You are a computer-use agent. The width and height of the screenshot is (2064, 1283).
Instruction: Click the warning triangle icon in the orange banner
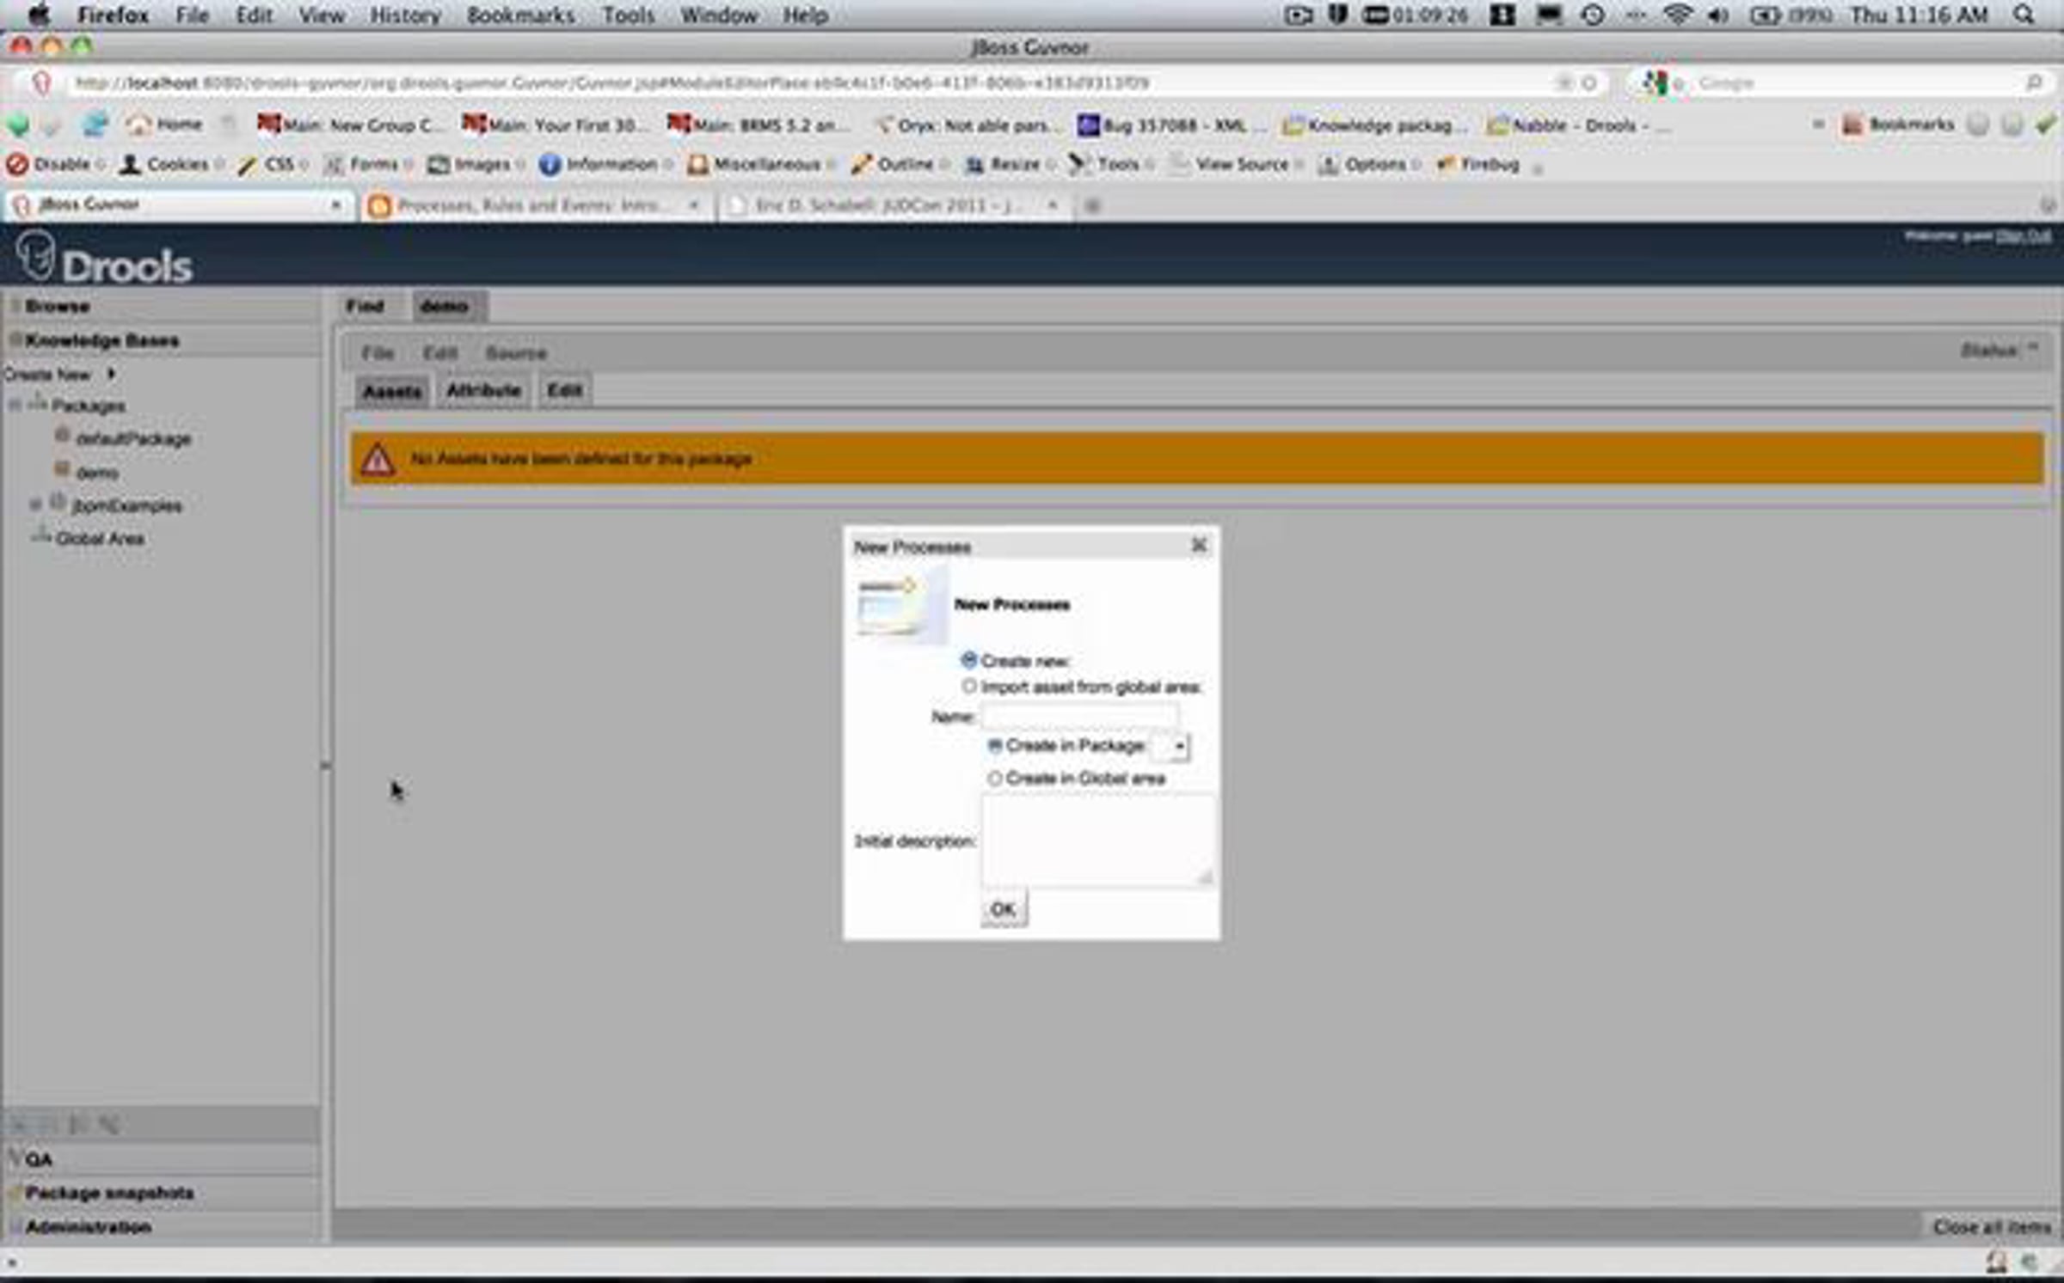(378, 460)
